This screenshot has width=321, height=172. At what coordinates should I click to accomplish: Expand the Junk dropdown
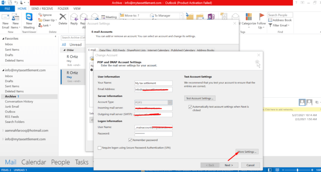(x=50, y=25)
